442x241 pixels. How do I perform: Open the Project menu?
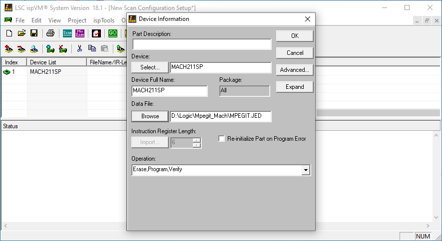point(77,20)
